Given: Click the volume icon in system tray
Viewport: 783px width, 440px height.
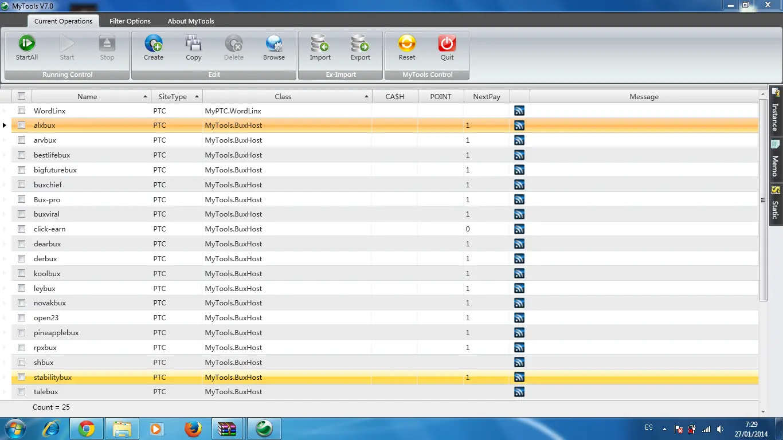Looking at the screenshot, I should [720, 429].
